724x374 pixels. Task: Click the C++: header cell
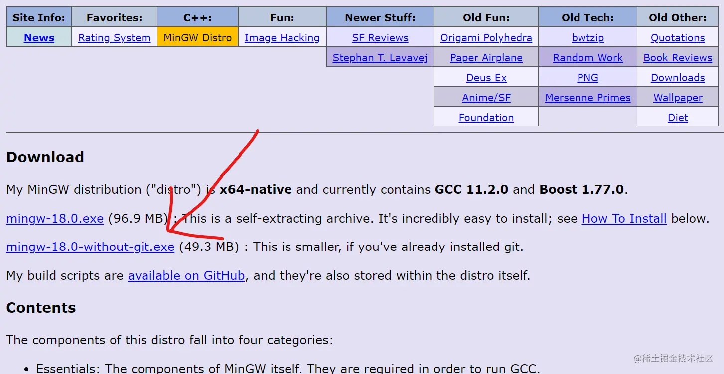coord(197,17)
